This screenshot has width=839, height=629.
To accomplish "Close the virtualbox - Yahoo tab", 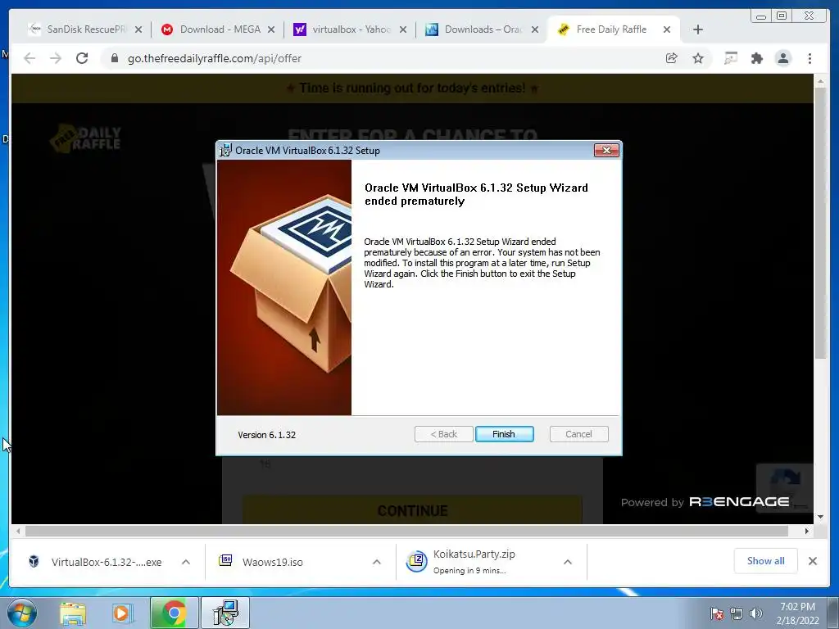I will 403,29.
